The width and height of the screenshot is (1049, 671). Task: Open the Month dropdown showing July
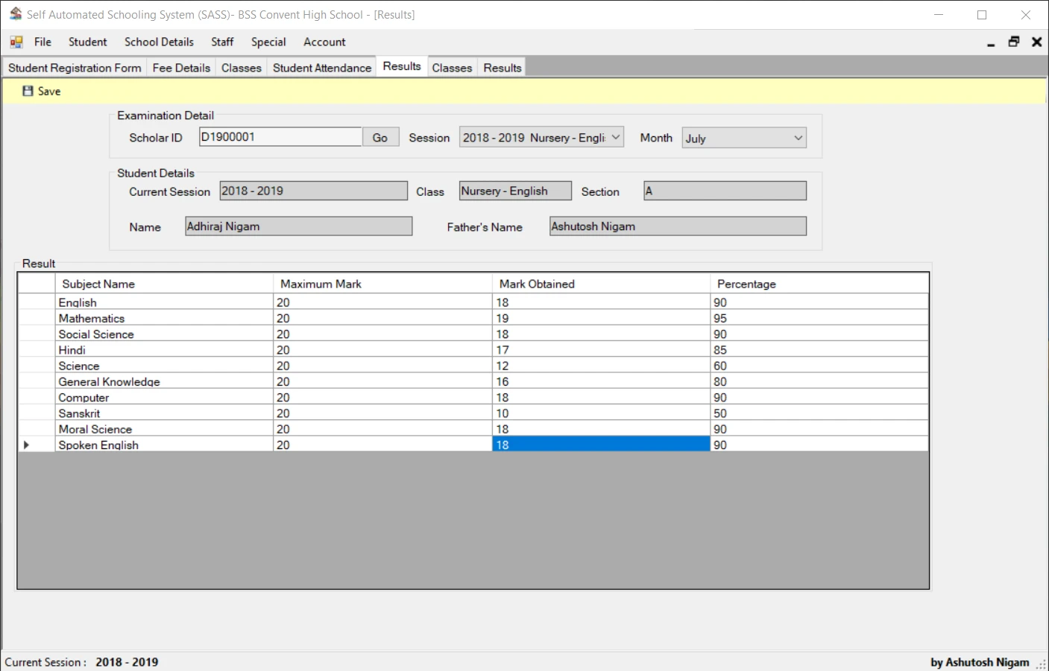pos(743,137)
